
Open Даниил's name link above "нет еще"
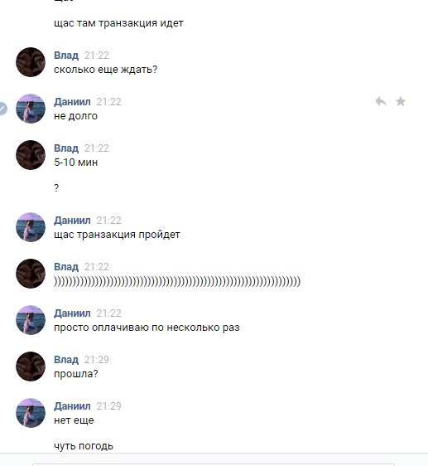click(x=72, y=406)
